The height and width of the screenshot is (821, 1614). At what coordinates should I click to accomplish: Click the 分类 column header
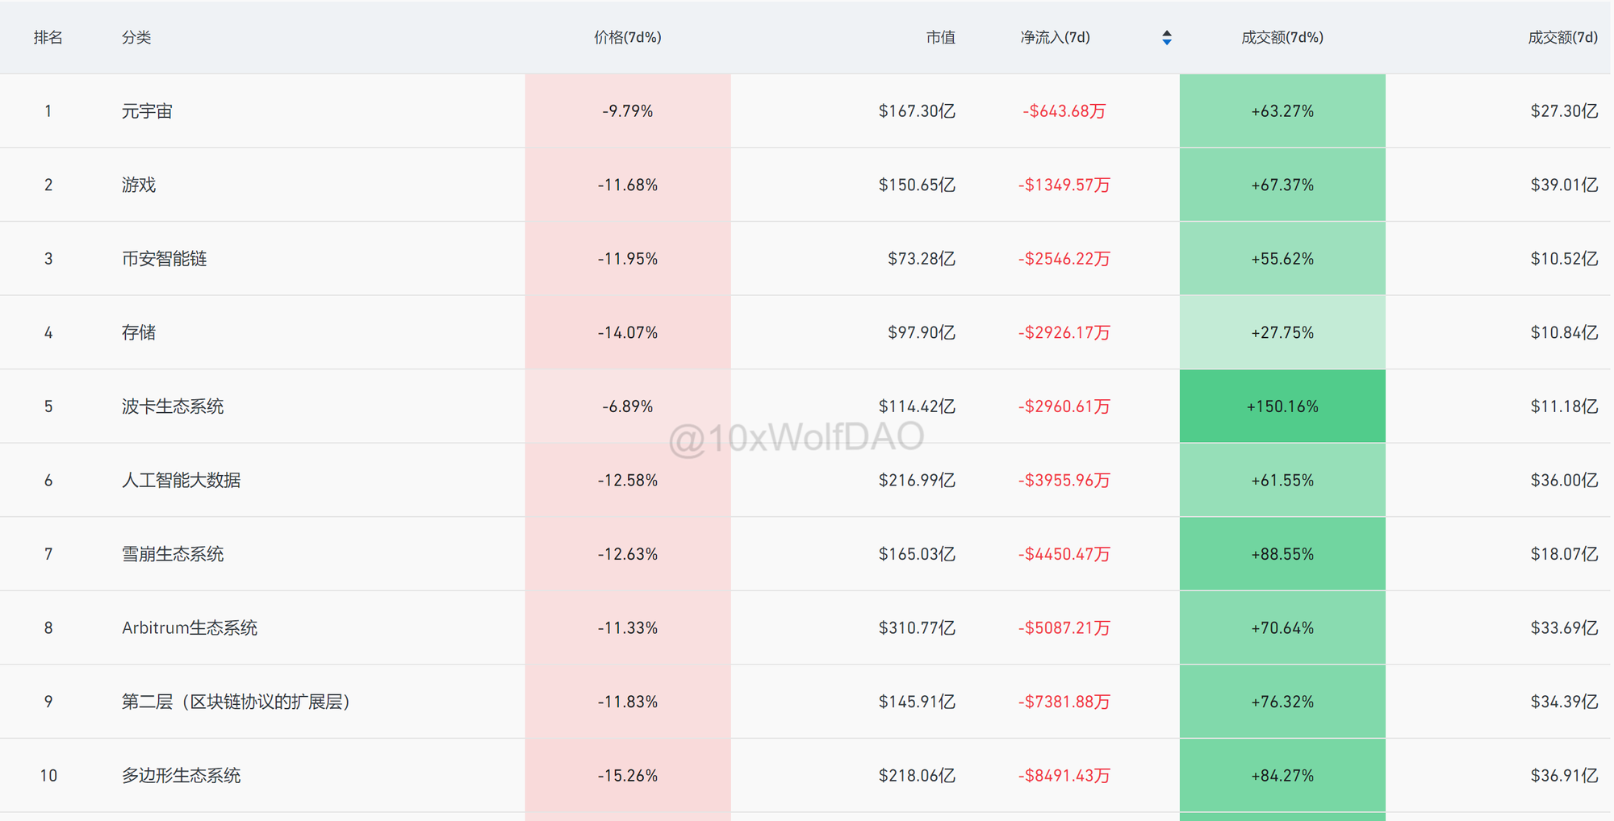pos(136,38)
